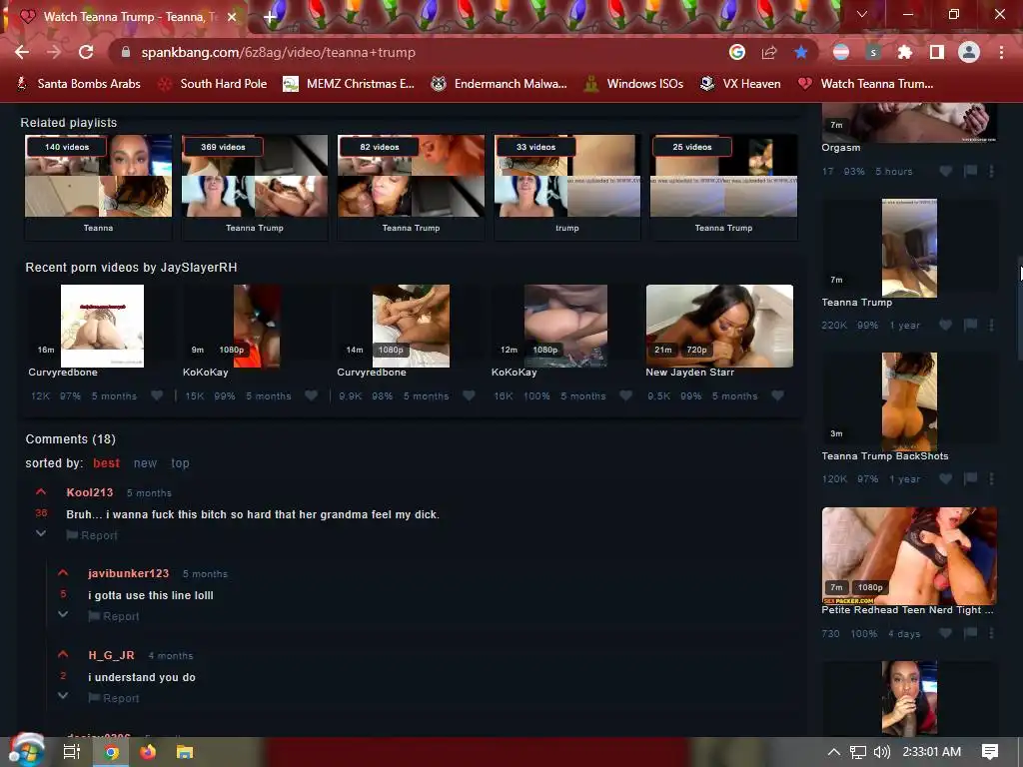Open the 33 videos playlist card
The height and width of the screenshot is (767, 1023).
[x=567, y=187]
